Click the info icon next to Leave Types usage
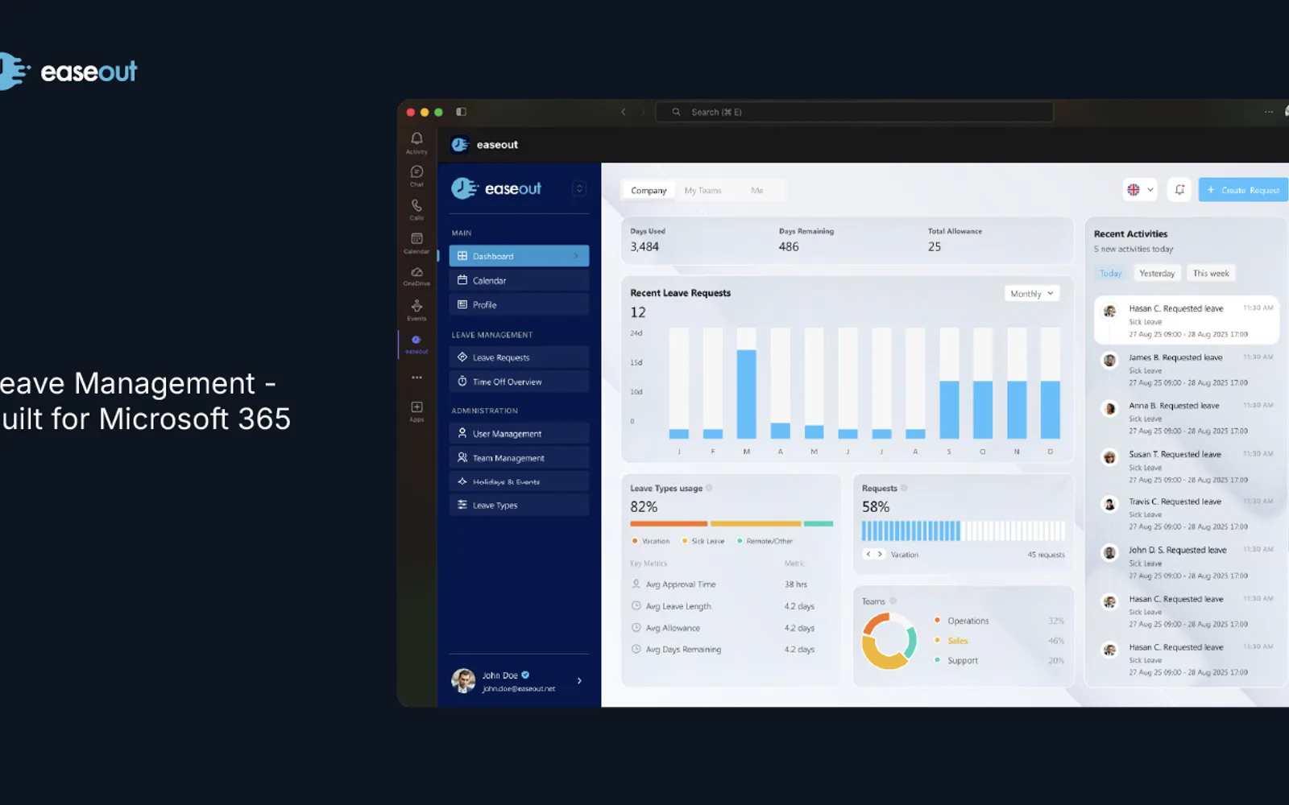 pyautogui.click(x=709, y=488)
